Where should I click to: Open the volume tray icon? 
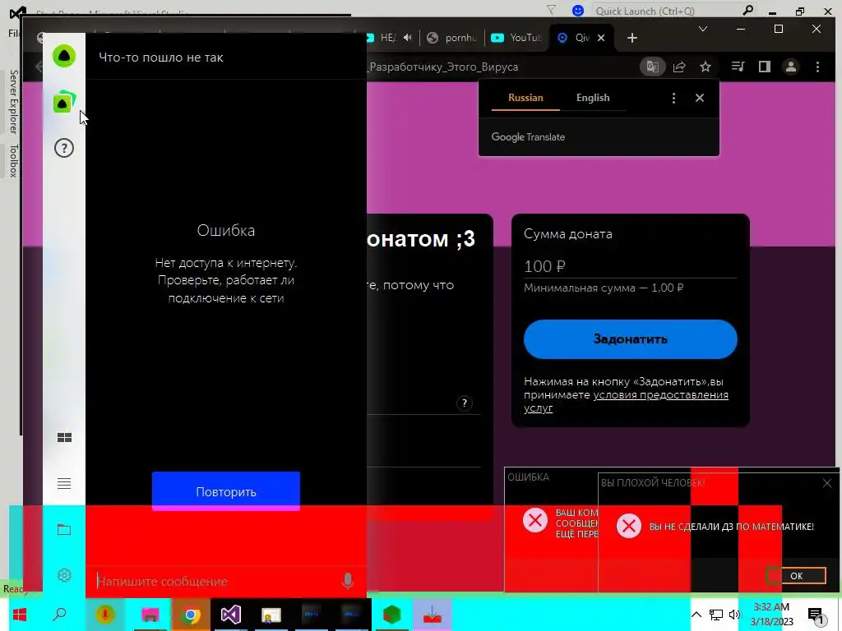point(734,615)
